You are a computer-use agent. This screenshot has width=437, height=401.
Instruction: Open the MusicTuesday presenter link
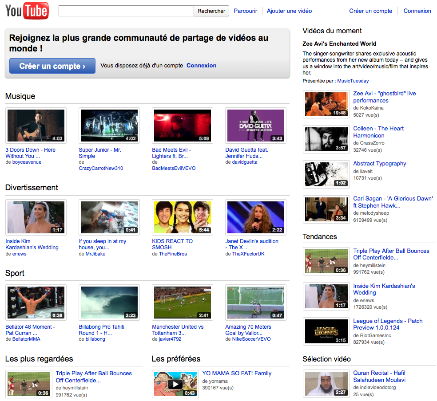[353, 81]
